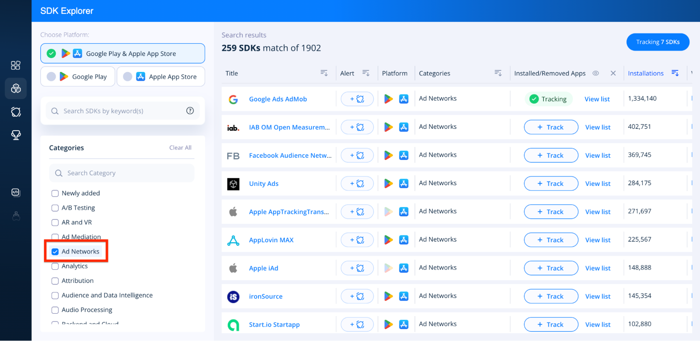The height and width of the screenshot is (341, 700).
Task: Click the help question mark in SDK search
Action: tap(190, 111)
